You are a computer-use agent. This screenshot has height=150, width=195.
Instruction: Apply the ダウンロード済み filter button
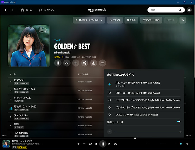click(151, 20)
